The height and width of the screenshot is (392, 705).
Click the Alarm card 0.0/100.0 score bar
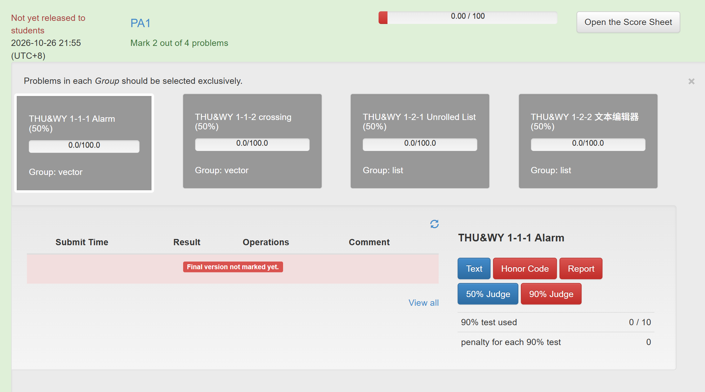[84, 146]
